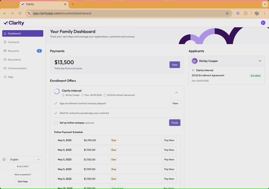Click the unchecked circle for tuition autopay step

click(x=56, y=123)
